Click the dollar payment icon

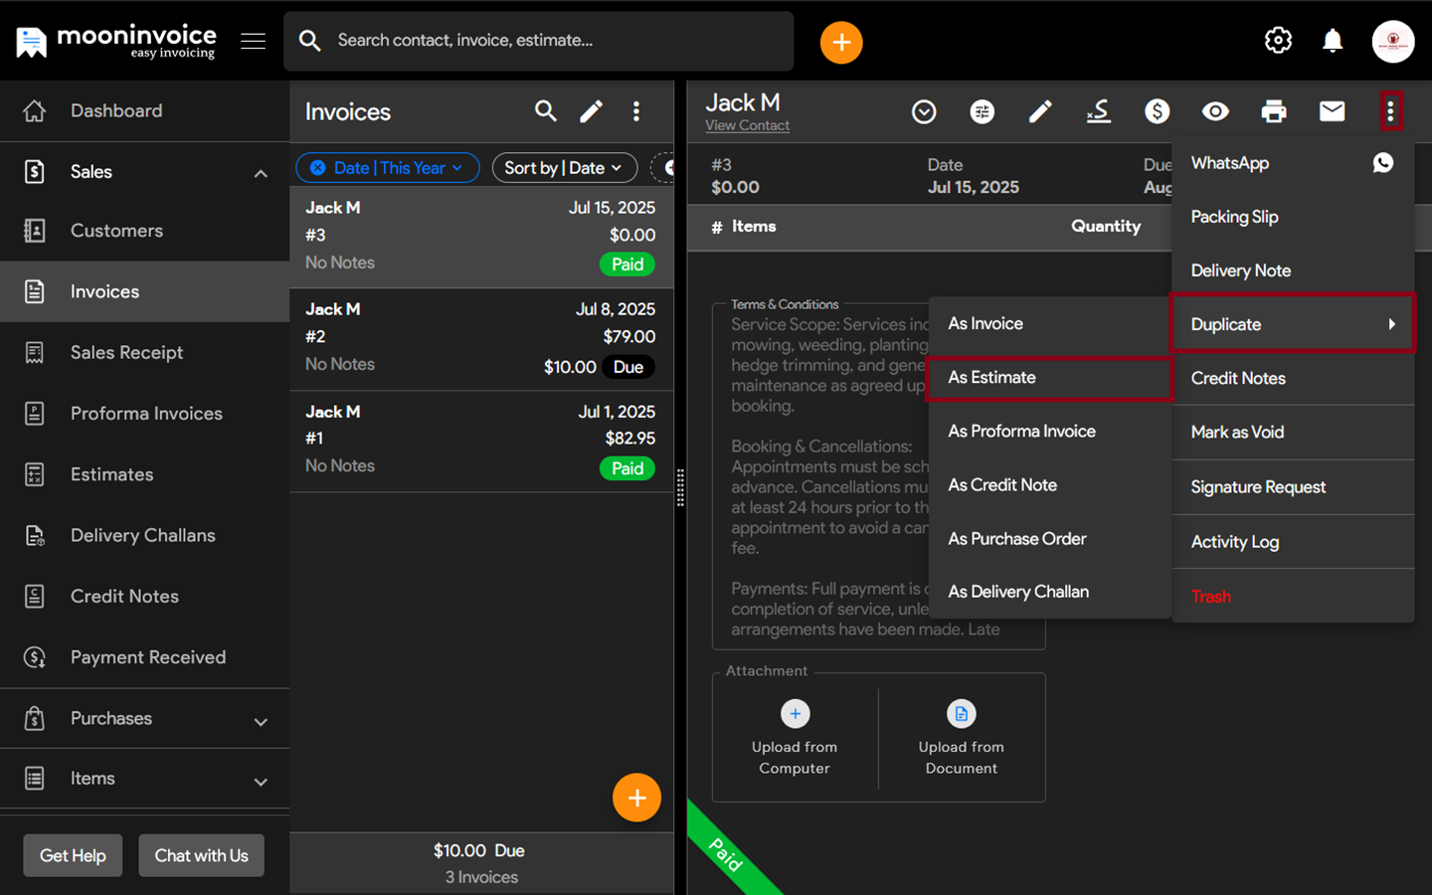pyautogui.click(x=1157, y=111)
